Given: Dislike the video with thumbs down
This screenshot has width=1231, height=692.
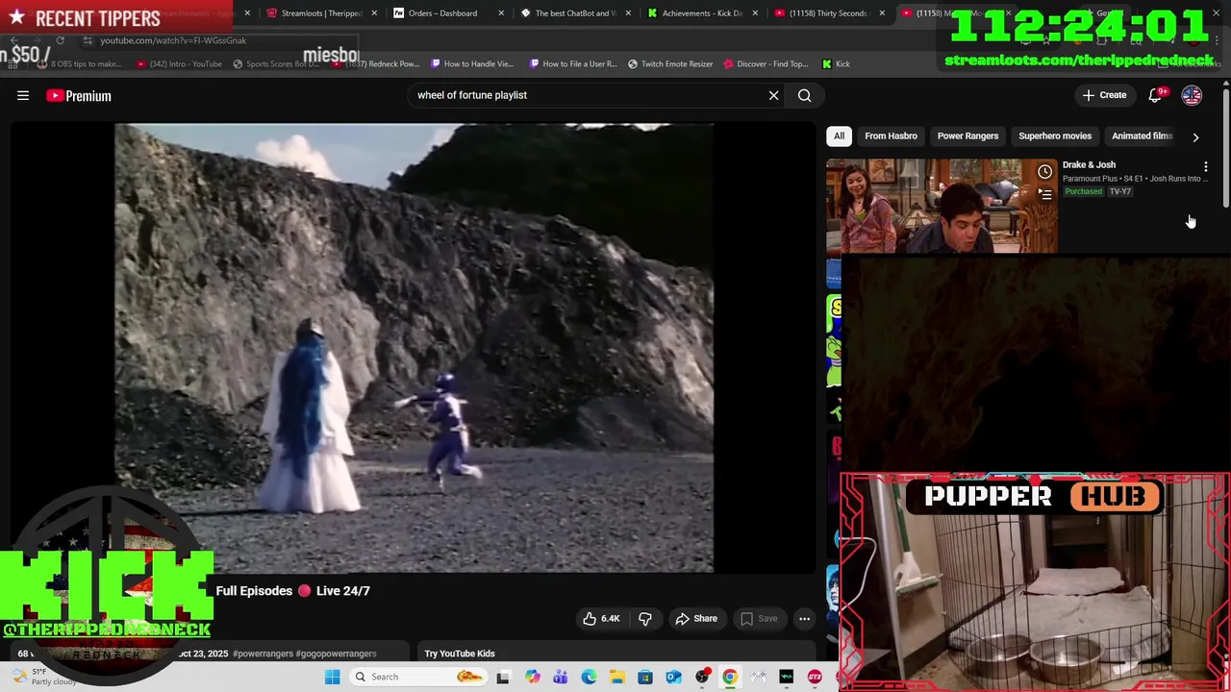Looking at the screenshot, I should pos(645,618).
